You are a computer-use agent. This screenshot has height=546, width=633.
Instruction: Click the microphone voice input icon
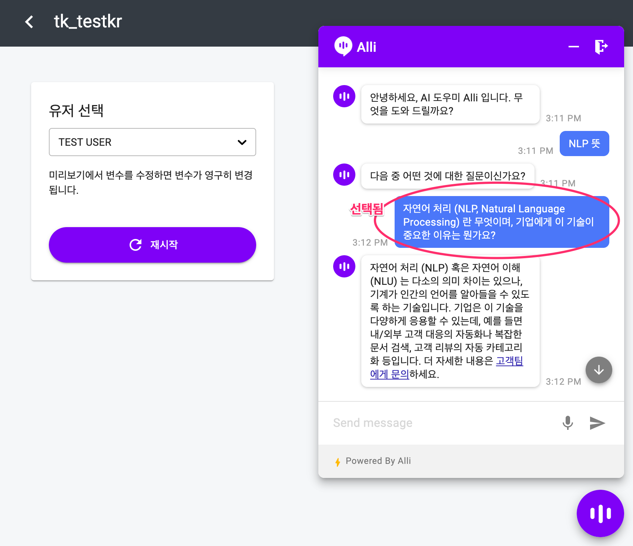click(x=567, y=422)
